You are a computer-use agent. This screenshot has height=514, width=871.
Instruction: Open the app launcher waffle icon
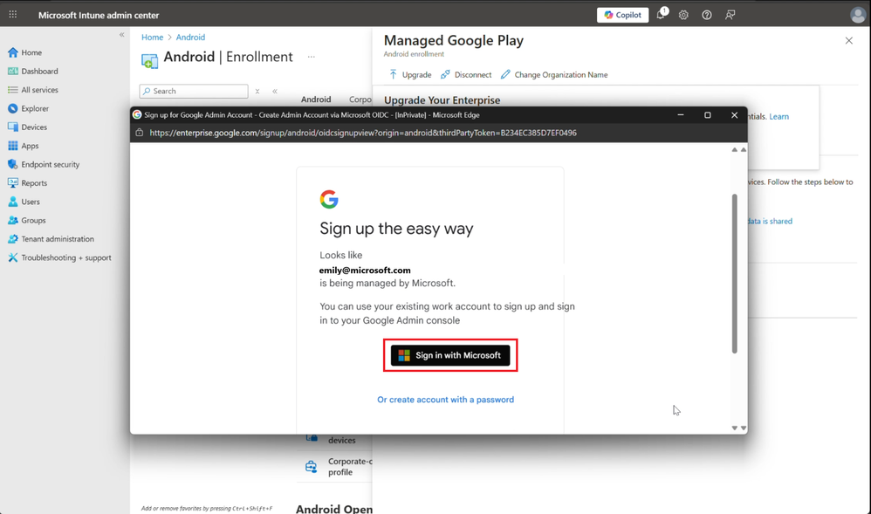pyautogui.click(x=13, y=15)
